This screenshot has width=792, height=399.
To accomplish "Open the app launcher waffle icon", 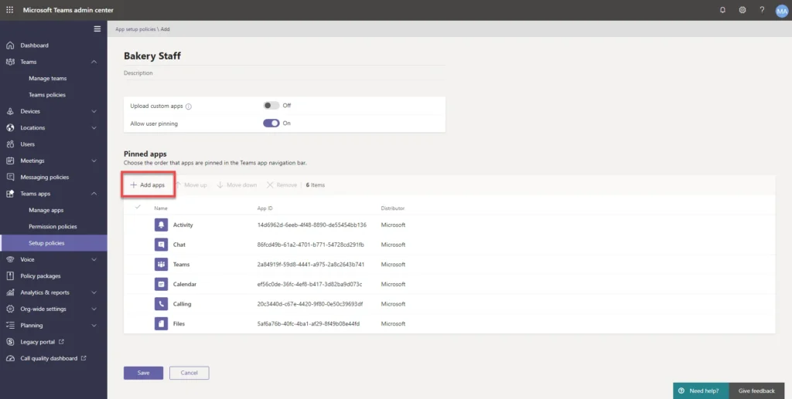I will pyautogui.click(x=9, y=9).
